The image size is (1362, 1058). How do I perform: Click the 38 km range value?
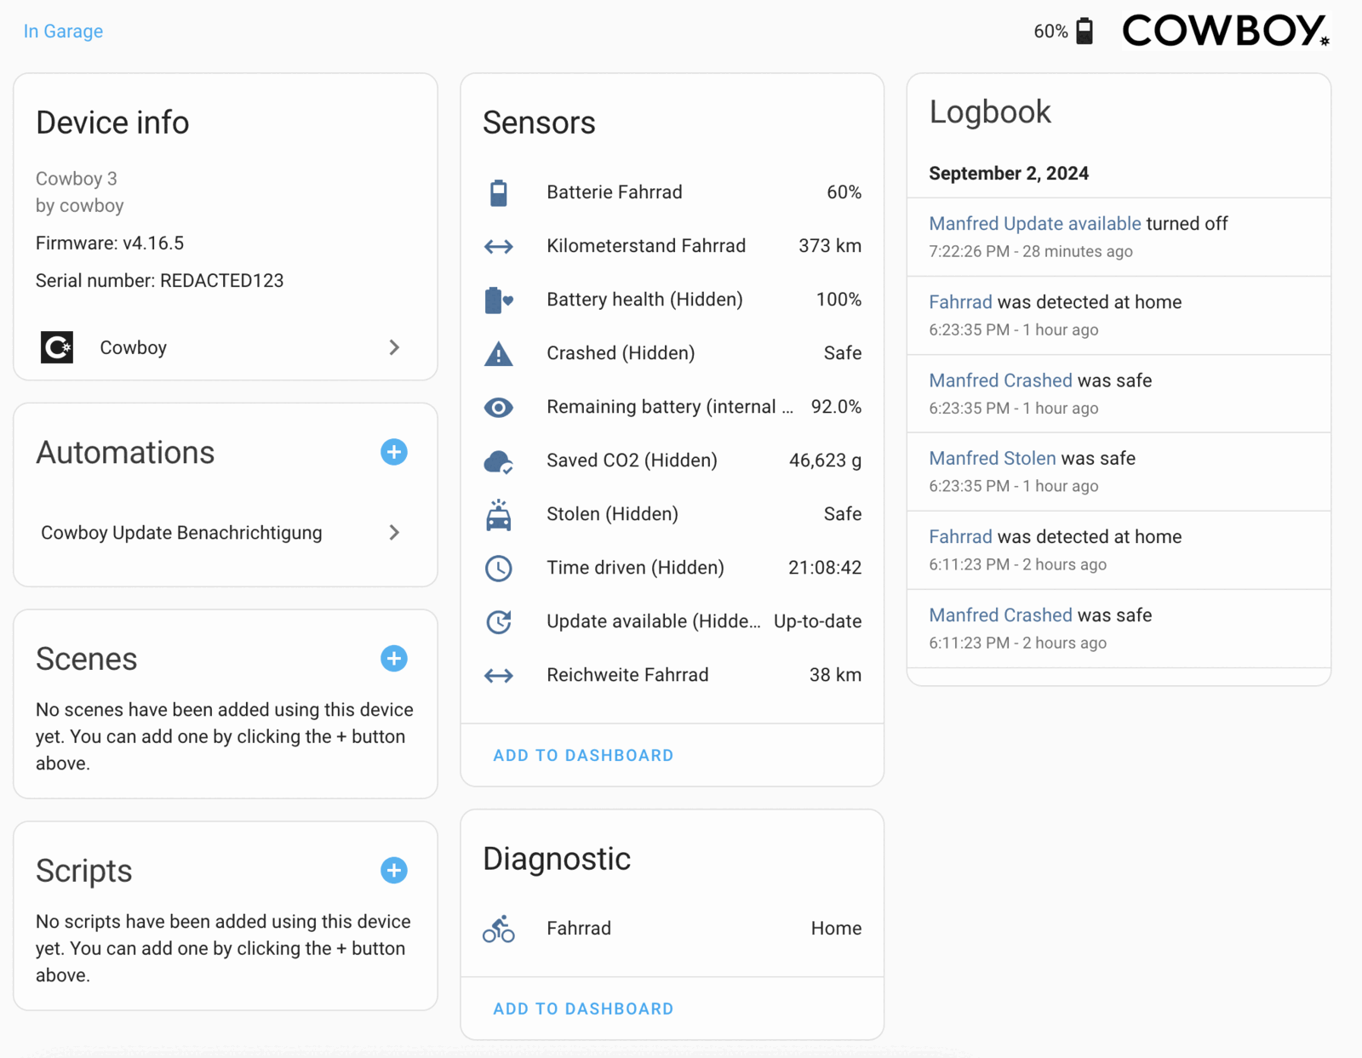(x=835, y=675)
